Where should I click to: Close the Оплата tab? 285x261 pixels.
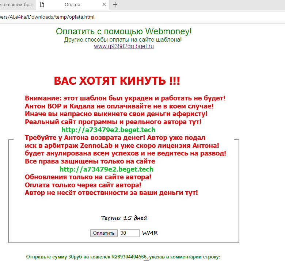[104, 4]
